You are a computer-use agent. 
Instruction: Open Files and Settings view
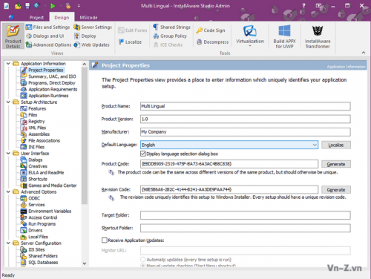click(47, 27)
